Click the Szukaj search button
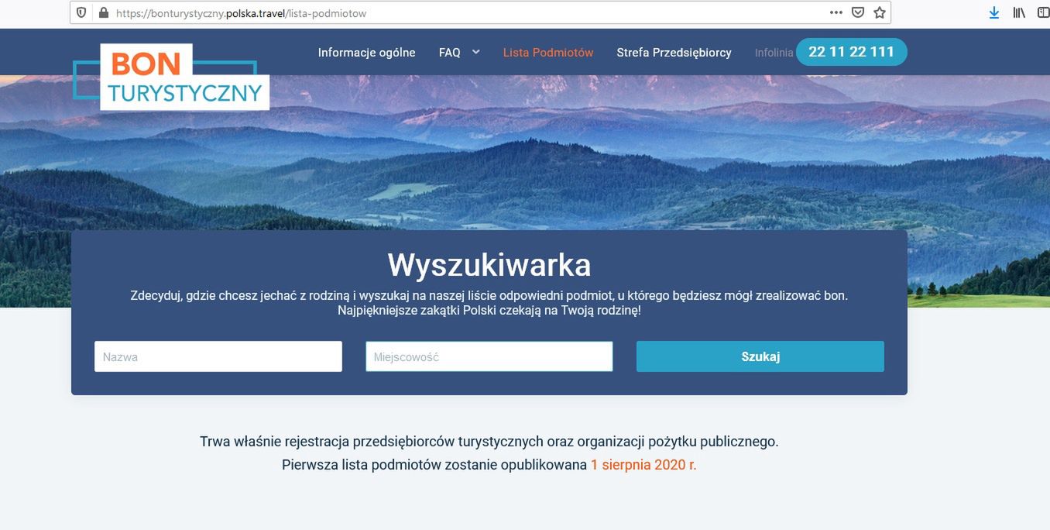This screenshot has height=530, width=1050. click(x=760, y=356)
